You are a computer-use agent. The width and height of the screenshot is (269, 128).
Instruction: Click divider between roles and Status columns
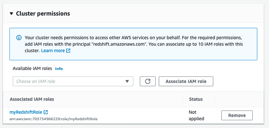tap(182, 99)
